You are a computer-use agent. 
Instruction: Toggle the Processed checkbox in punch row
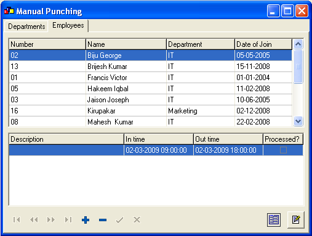tap(283, 150)
